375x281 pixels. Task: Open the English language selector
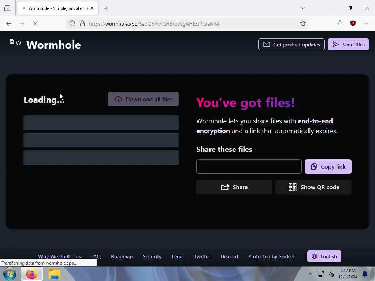(x=324, y=256)
